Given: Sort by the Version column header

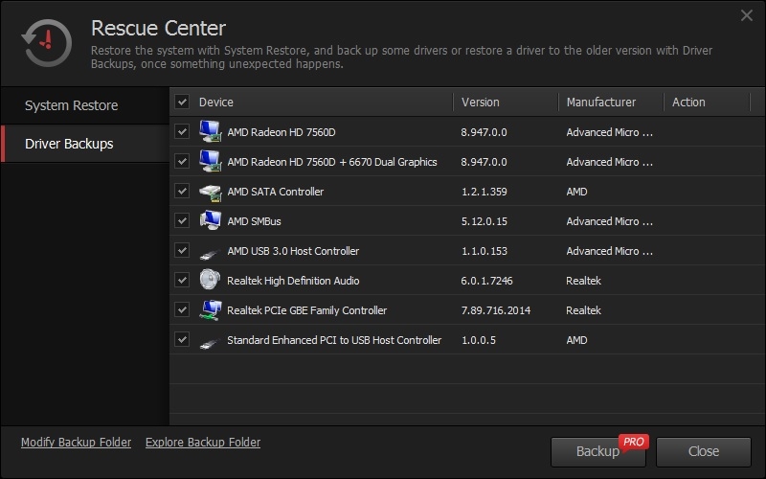Looking at the screenshot, I should pyautogui.click(x=481, y=103).
